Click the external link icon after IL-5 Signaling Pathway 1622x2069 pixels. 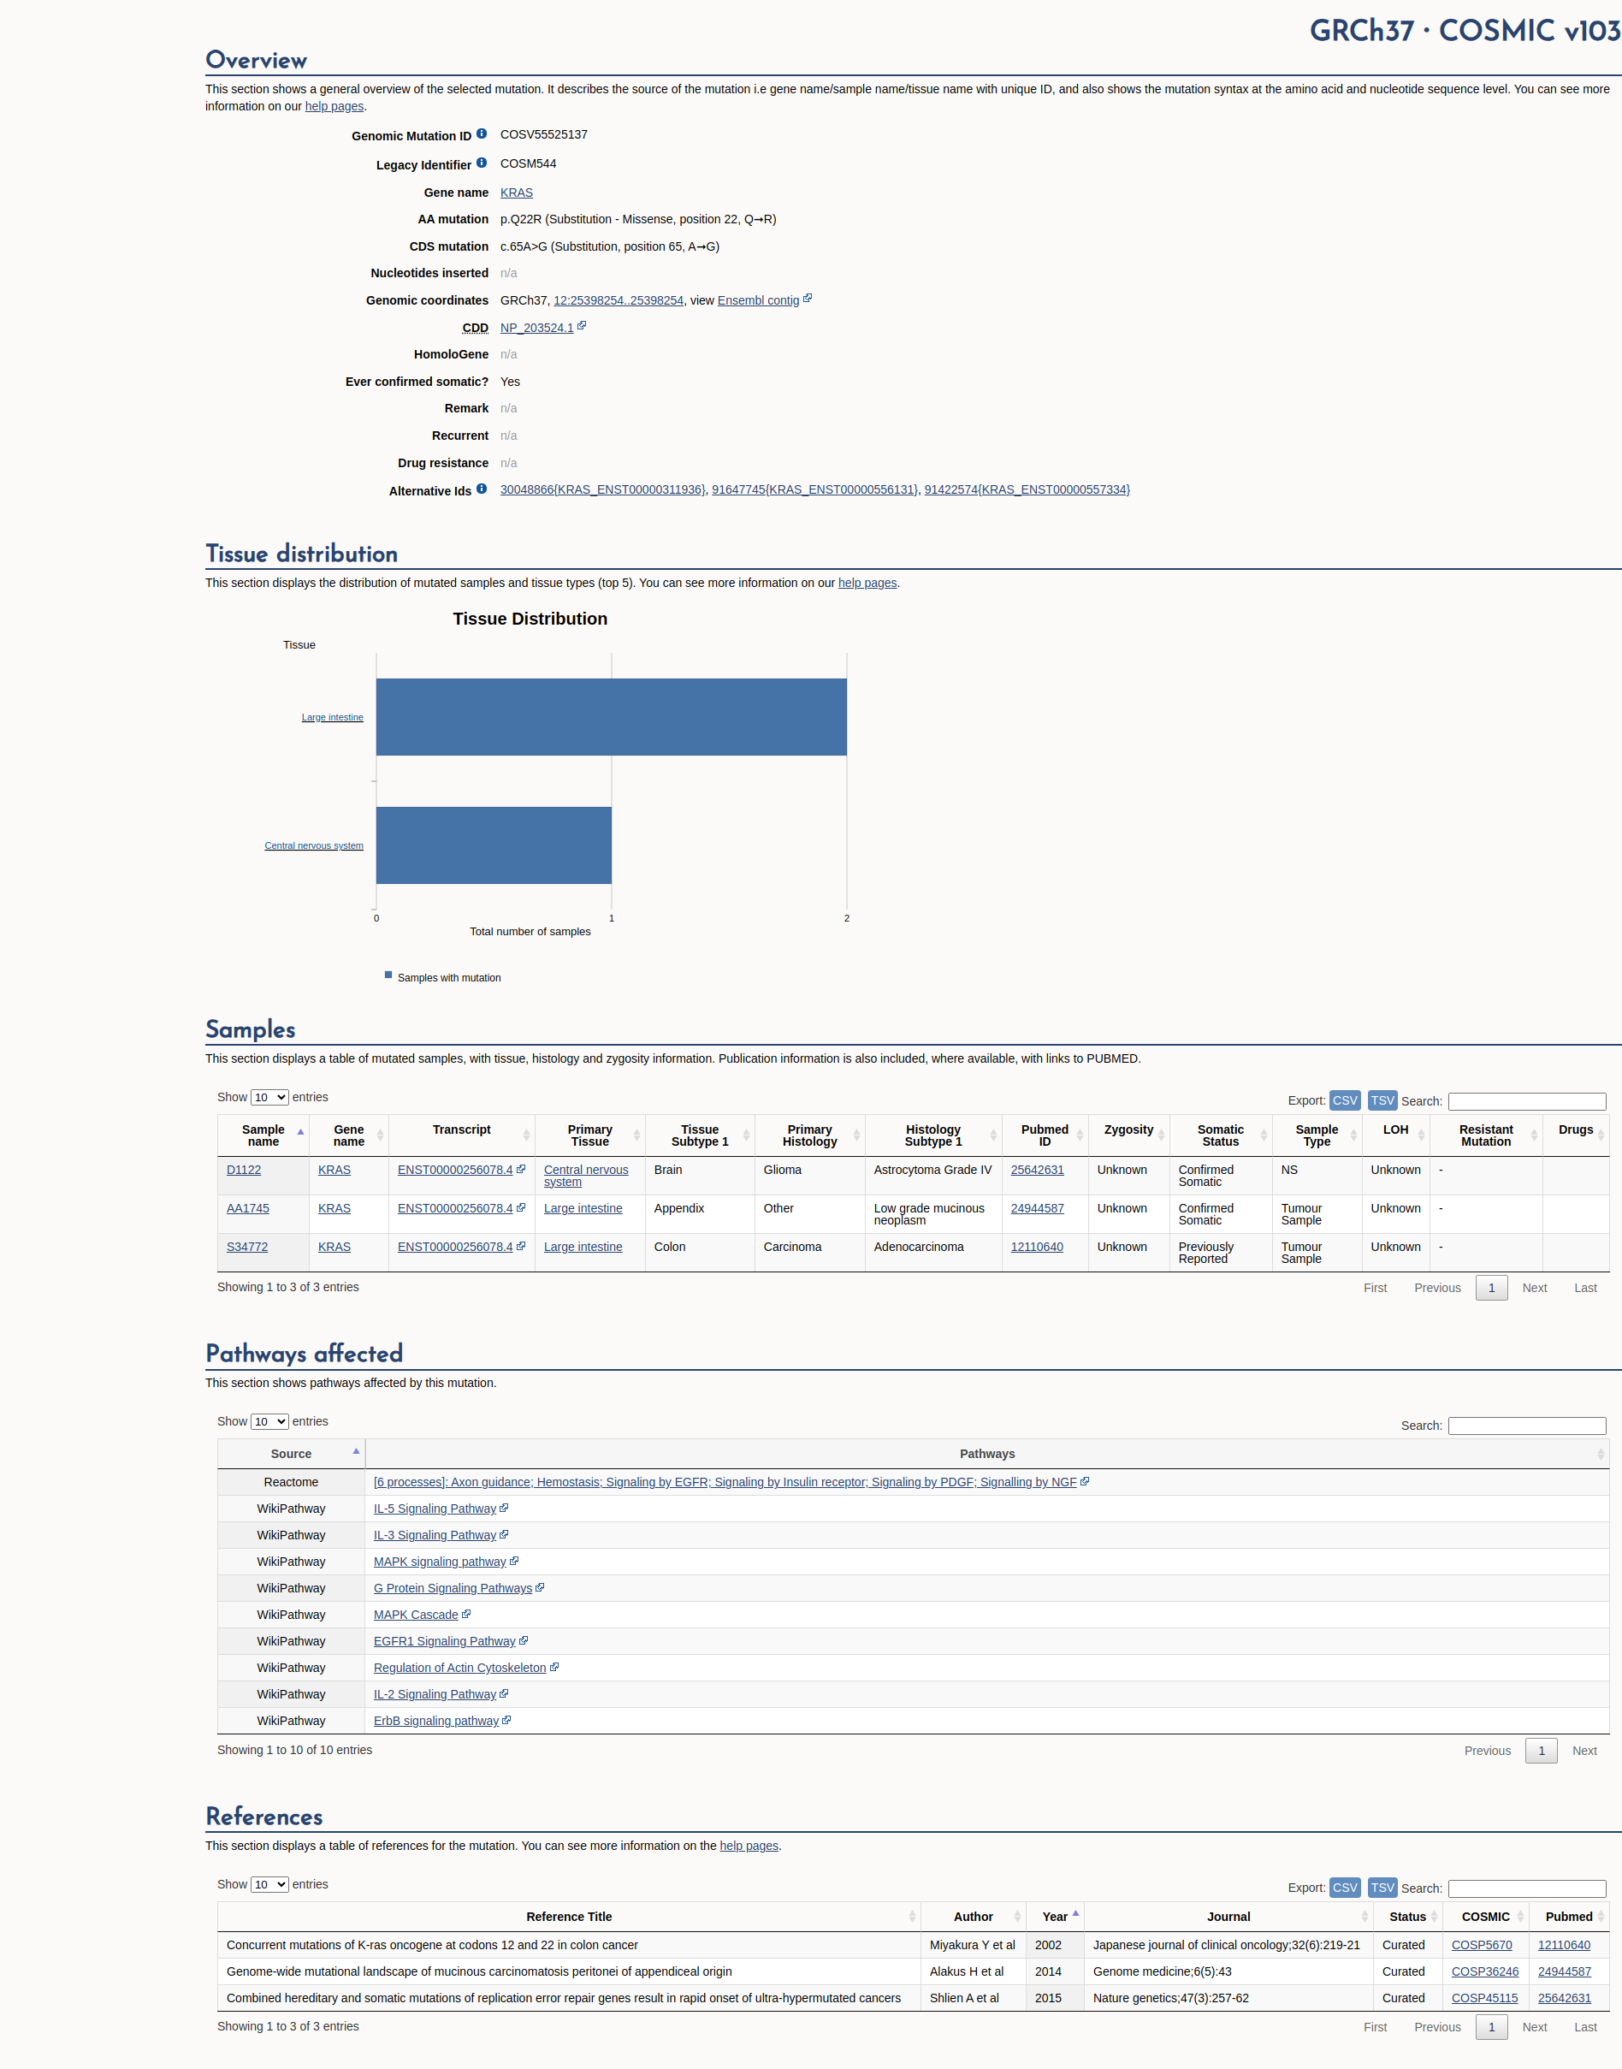pyautogui.click(x=504, y=1508)
